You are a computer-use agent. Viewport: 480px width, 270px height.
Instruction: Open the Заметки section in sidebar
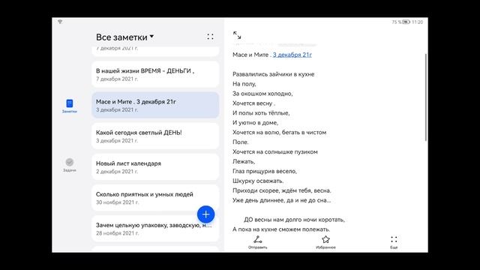pos(70,106)
